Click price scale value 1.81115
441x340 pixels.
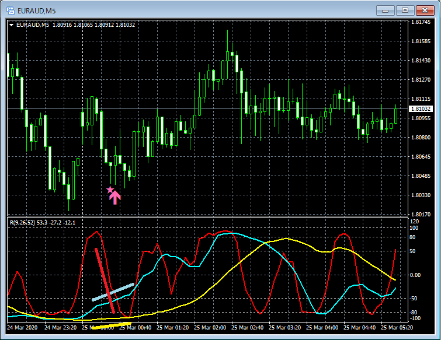[421, 99]
